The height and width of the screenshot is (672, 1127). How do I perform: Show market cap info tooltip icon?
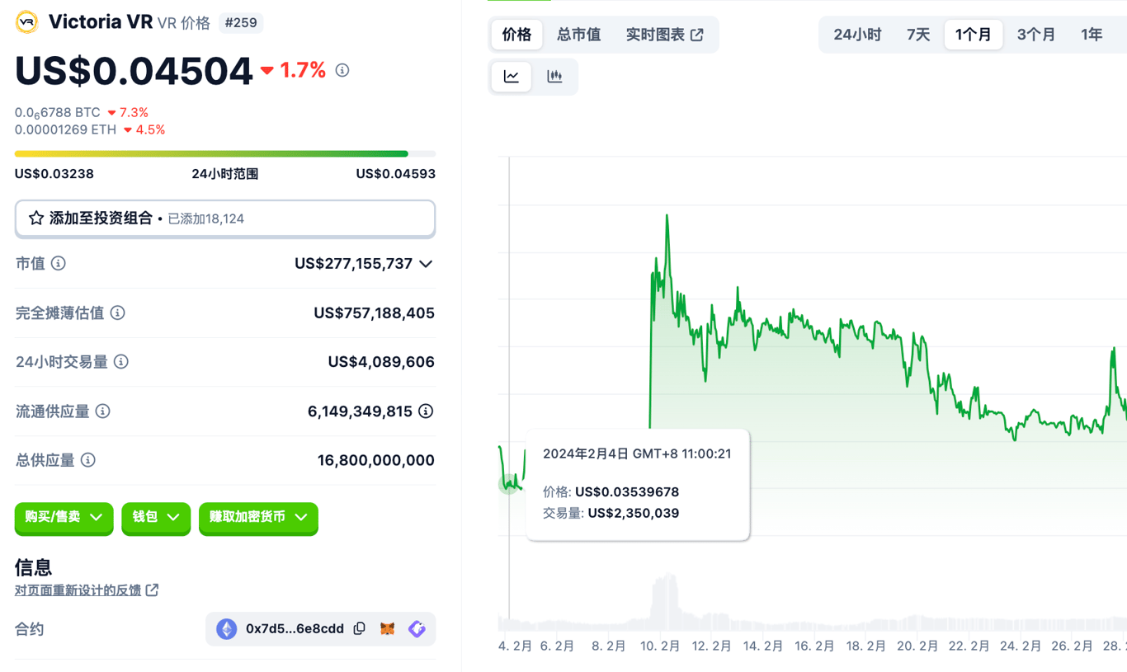pos(59,264)
